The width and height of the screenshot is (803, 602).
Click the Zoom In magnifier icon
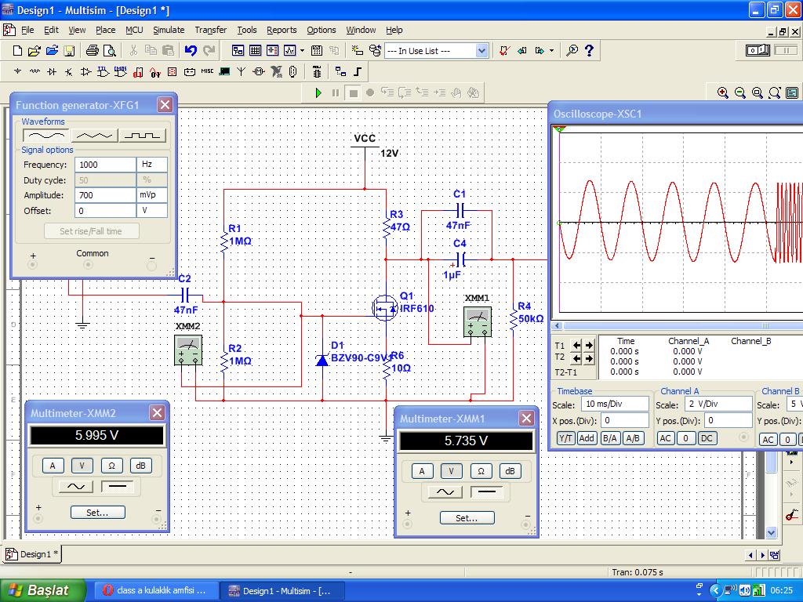(723, 92)
